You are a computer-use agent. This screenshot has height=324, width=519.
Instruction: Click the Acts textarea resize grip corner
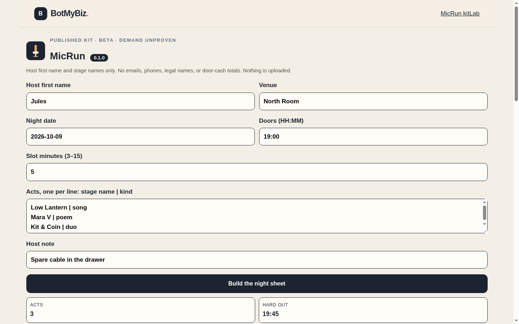point(485,231)
